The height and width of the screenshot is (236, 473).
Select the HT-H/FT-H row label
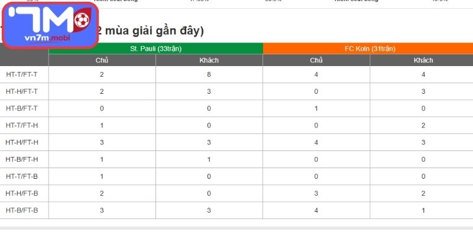tap(22, 142)
